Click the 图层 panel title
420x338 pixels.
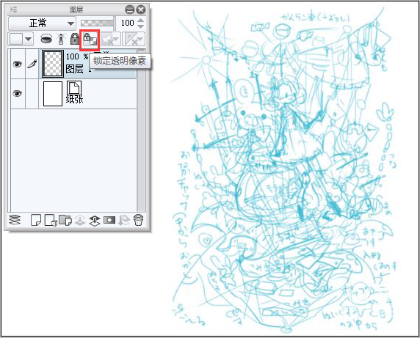(x=76, y=10)
